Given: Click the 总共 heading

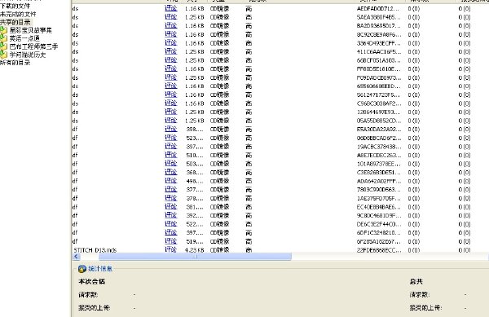Looking at the screenshot, I should tap(416, 282).
